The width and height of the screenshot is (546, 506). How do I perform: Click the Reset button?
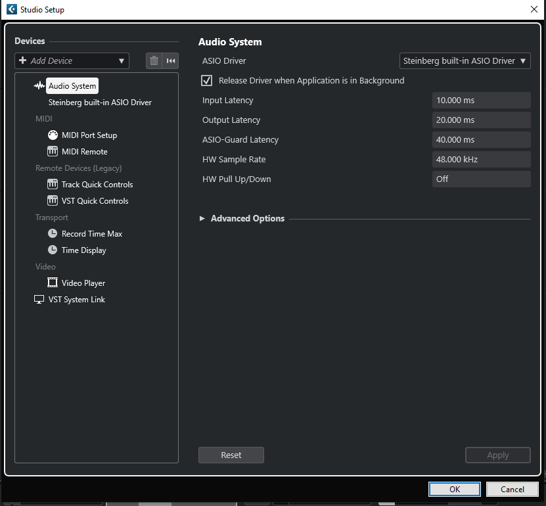pos(231,455)
